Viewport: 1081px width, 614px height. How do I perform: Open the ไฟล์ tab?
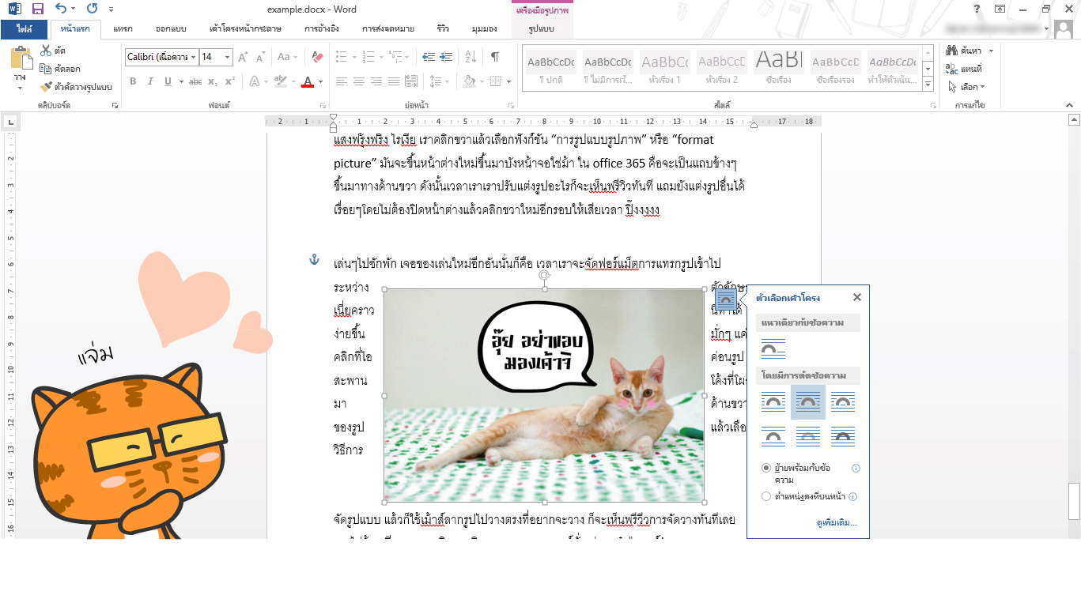(x=24, y=29)
